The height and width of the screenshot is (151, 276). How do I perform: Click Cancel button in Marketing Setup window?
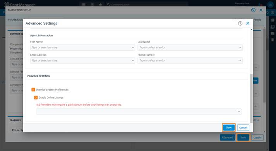point(257,137)
